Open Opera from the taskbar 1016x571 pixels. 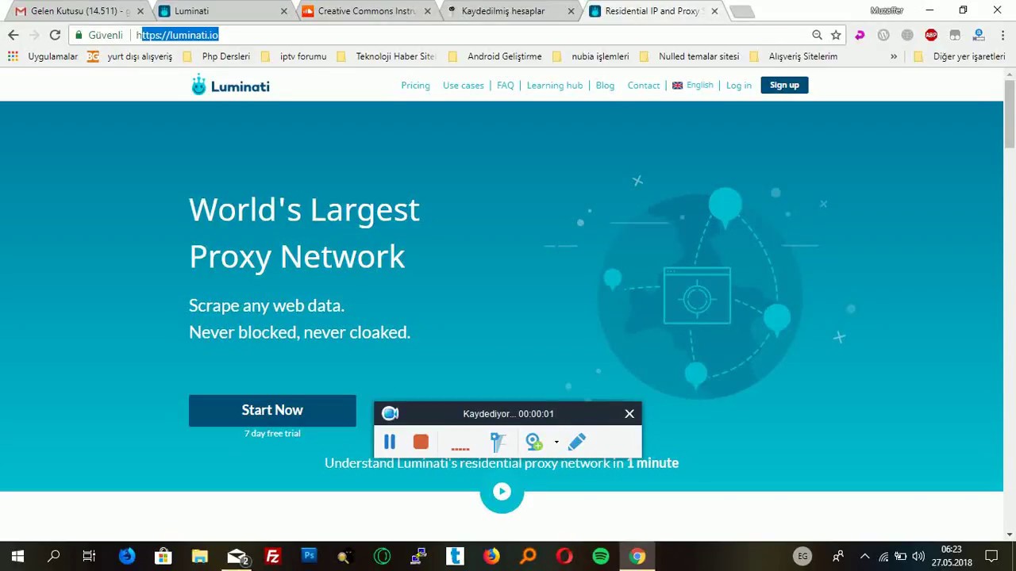(x=564, y=557)
